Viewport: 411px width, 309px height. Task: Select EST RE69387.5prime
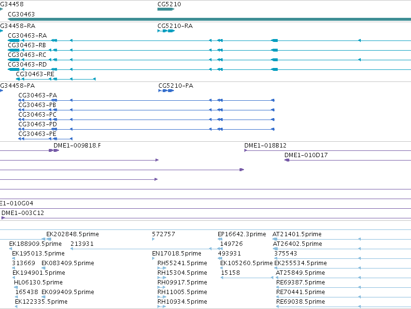click(x=301, y=282)
